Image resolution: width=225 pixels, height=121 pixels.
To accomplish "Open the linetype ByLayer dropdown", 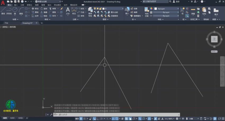I will click(x=166, y=16).
